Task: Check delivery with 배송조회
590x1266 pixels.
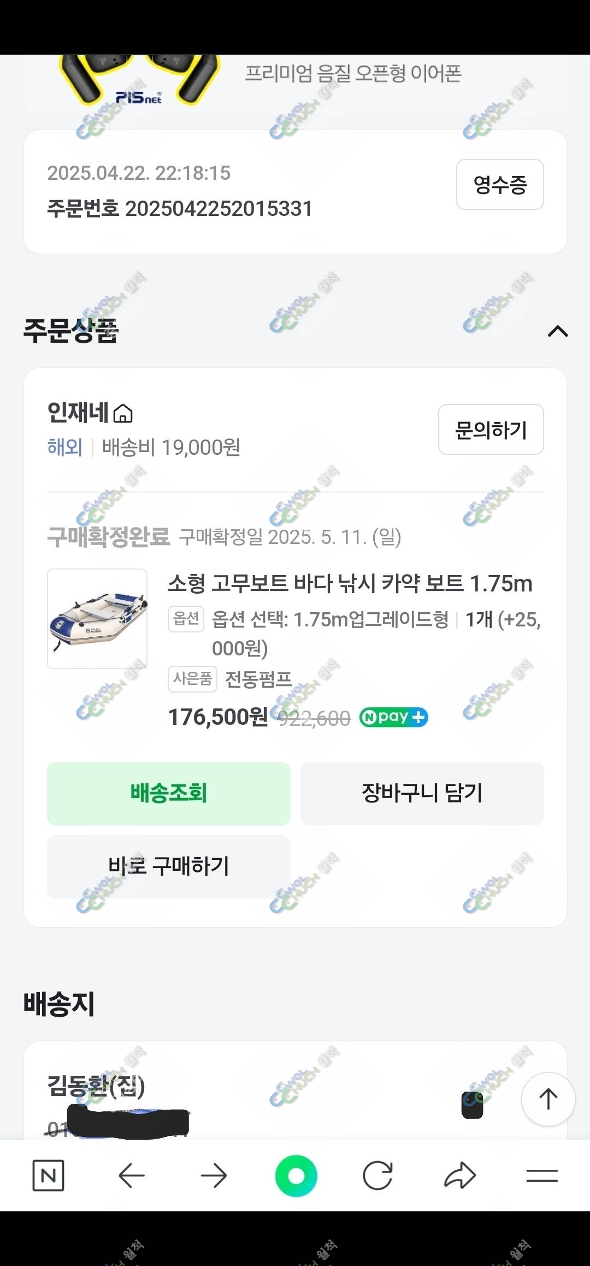Action: point(169,793)
